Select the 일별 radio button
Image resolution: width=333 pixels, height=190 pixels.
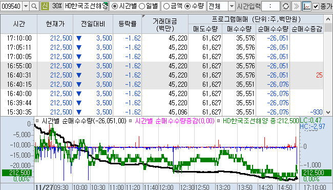point(142,6)
